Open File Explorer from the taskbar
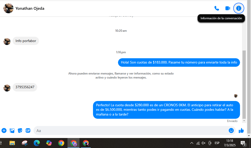This screenshot has height=148, width=251. tap(12, 143)
